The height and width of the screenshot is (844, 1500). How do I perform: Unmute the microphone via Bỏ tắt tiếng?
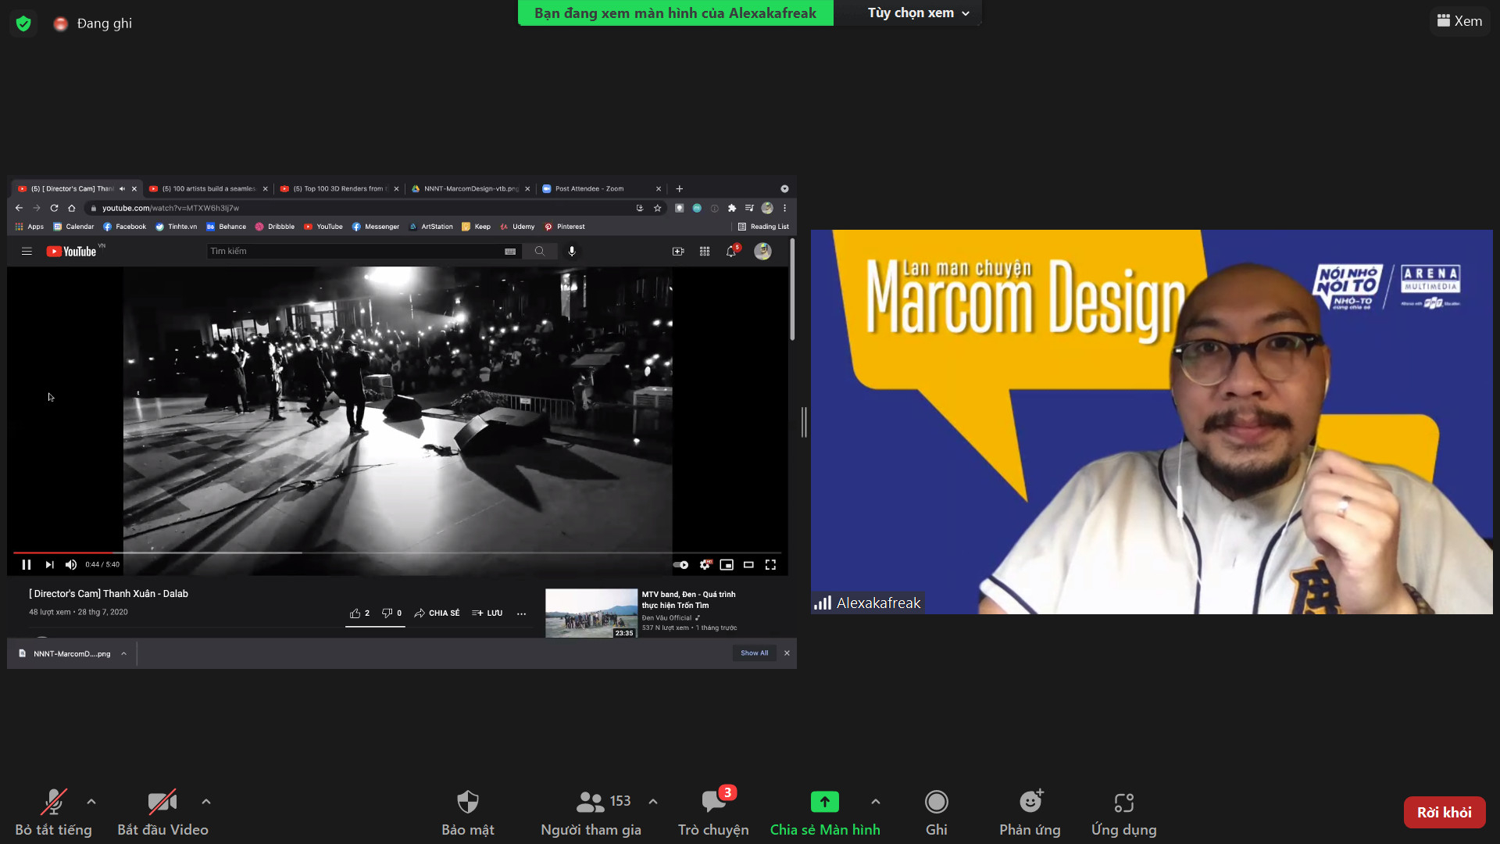[53, 813]
